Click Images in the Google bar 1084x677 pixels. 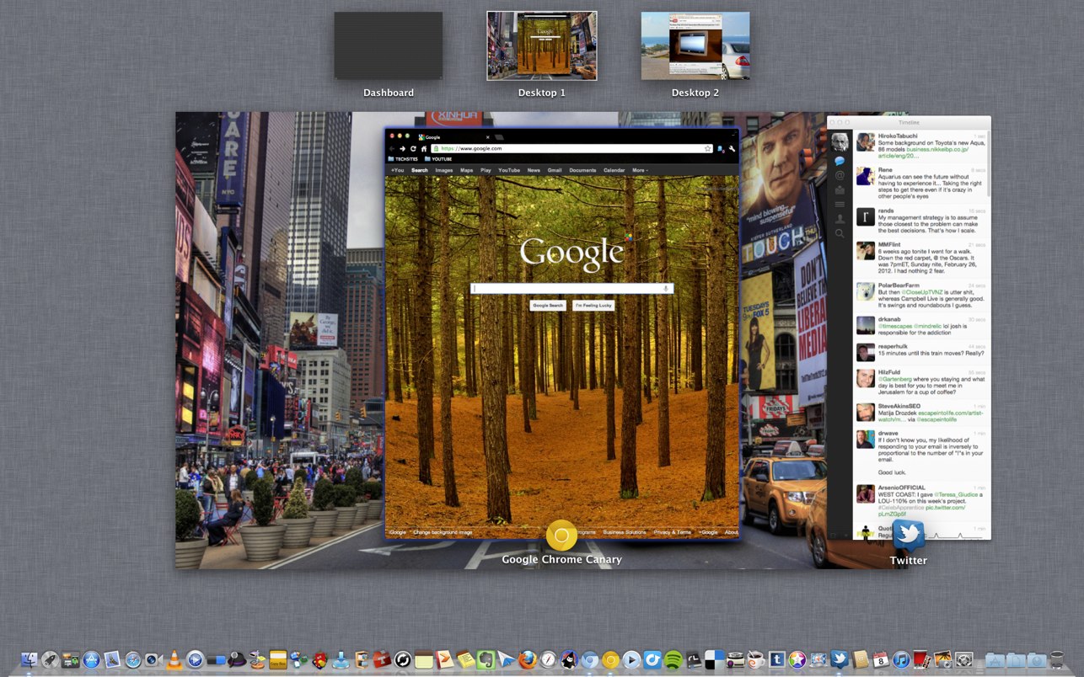tap(443, 170)
